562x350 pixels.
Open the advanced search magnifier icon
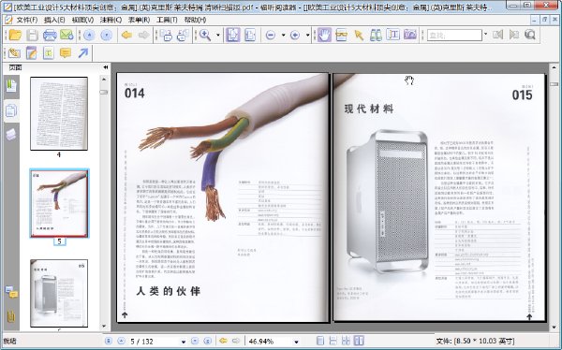coord(530,35)
